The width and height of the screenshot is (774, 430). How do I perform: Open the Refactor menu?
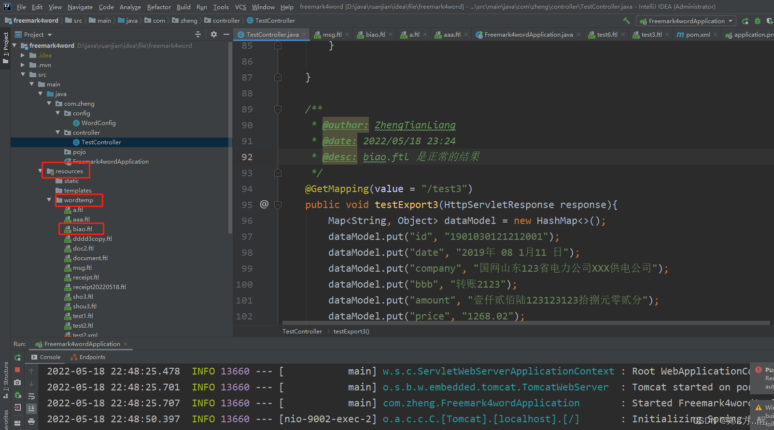click(159, 7)
